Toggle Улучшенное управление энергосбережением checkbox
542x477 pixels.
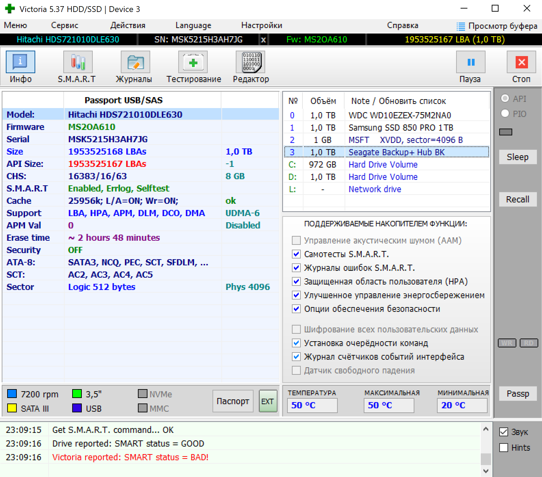(296, 295)
